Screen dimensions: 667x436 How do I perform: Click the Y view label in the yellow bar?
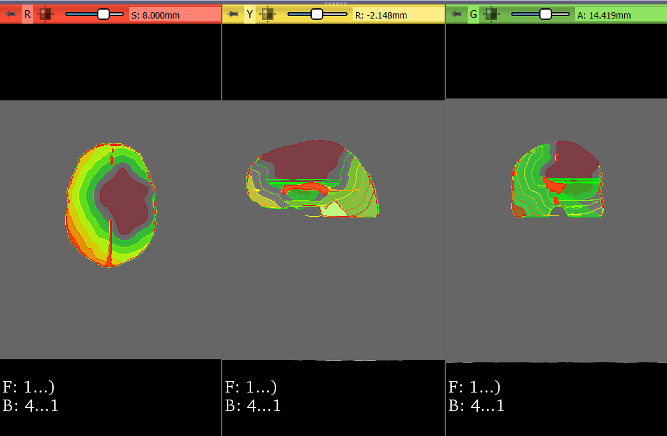pos(250,14)
